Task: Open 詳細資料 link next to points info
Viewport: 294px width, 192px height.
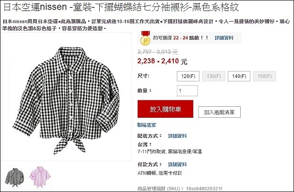Action: pos(224,38)
